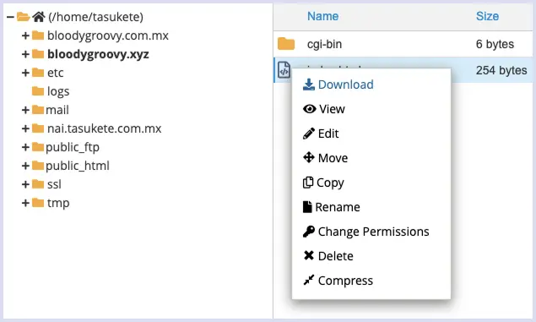
Task: Click the key icon for Change Permissions
Action: 309,232
